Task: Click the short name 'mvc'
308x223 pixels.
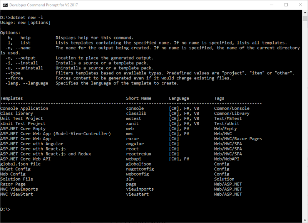Action: (130, 133)
